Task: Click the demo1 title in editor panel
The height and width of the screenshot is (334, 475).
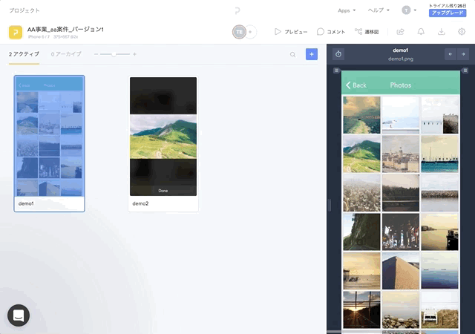Action: (401, 50)
